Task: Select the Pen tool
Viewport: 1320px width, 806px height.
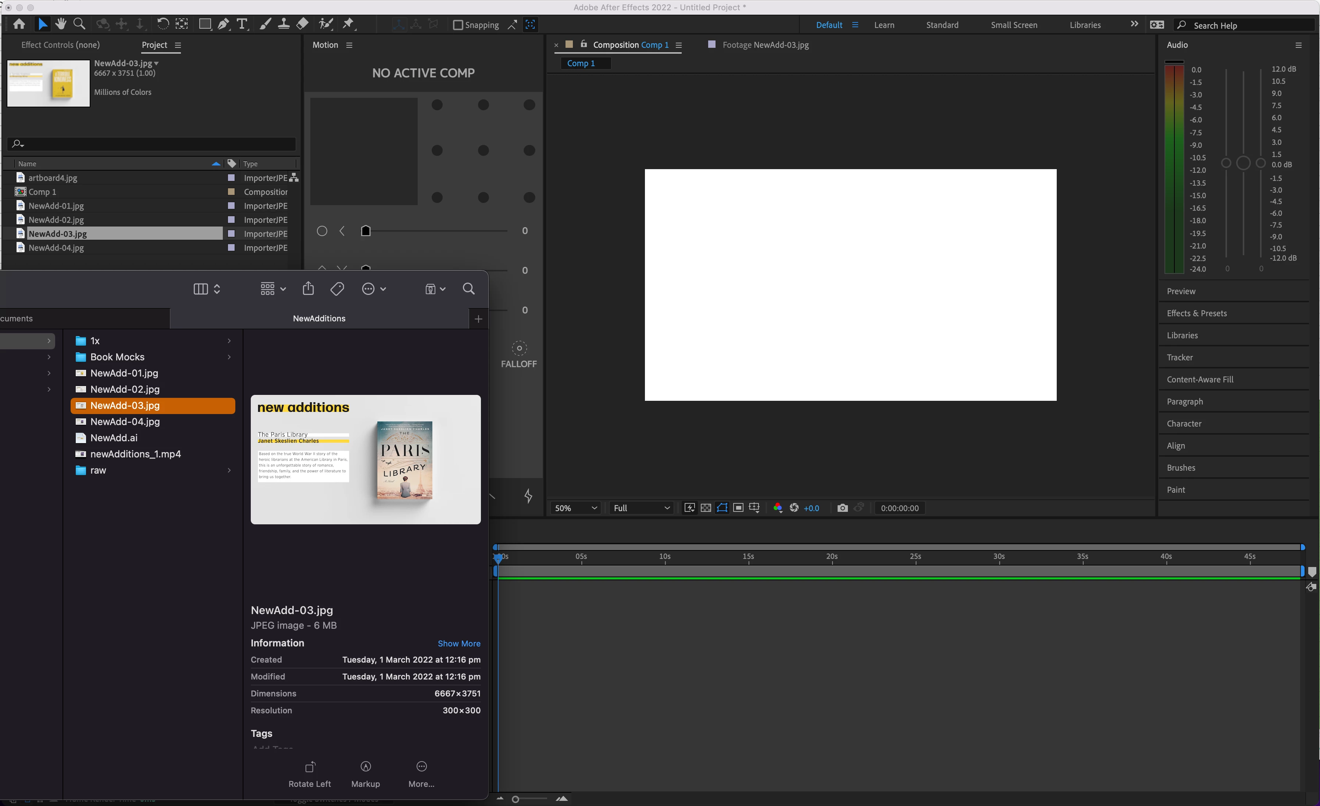Action: click(x=224, y=24)
